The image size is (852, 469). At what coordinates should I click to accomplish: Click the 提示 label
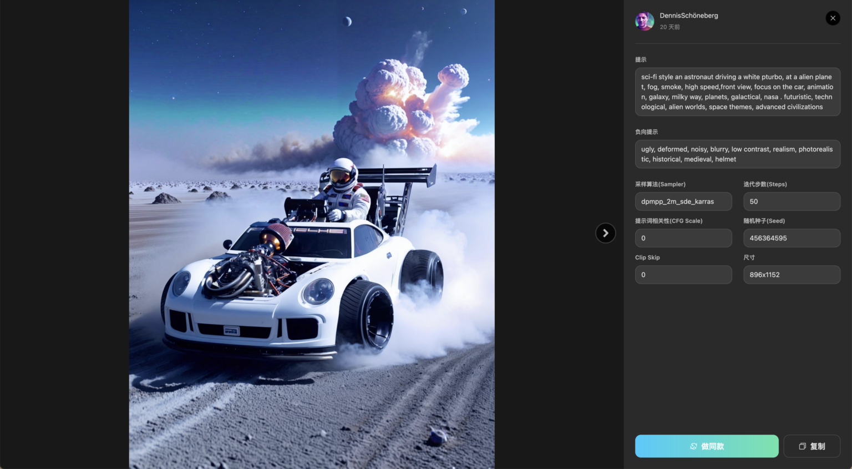click(641, 59)
